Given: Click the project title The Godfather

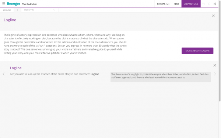Looking at the screenshot, I should pyautogui.click(x=29, y=4).
